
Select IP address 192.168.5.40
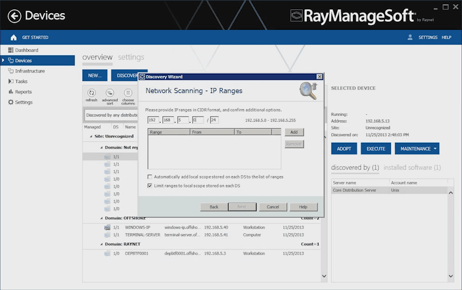click(216, 227)
